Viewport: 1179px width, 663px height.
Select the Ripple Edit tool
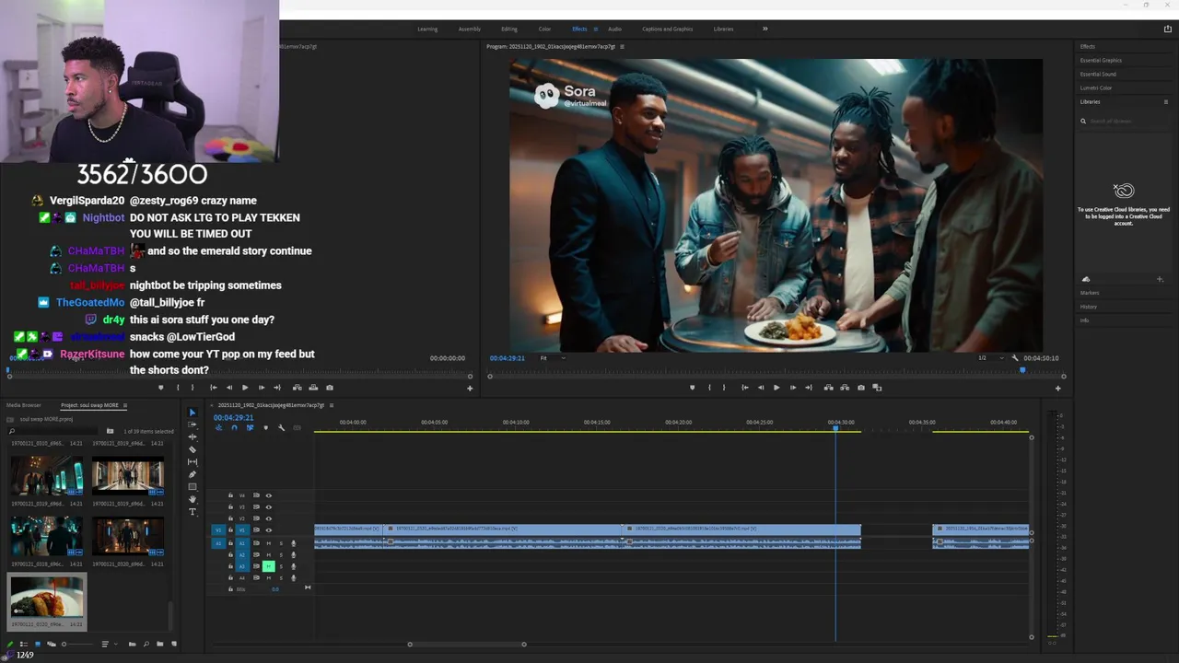click(x=193, y=436)
